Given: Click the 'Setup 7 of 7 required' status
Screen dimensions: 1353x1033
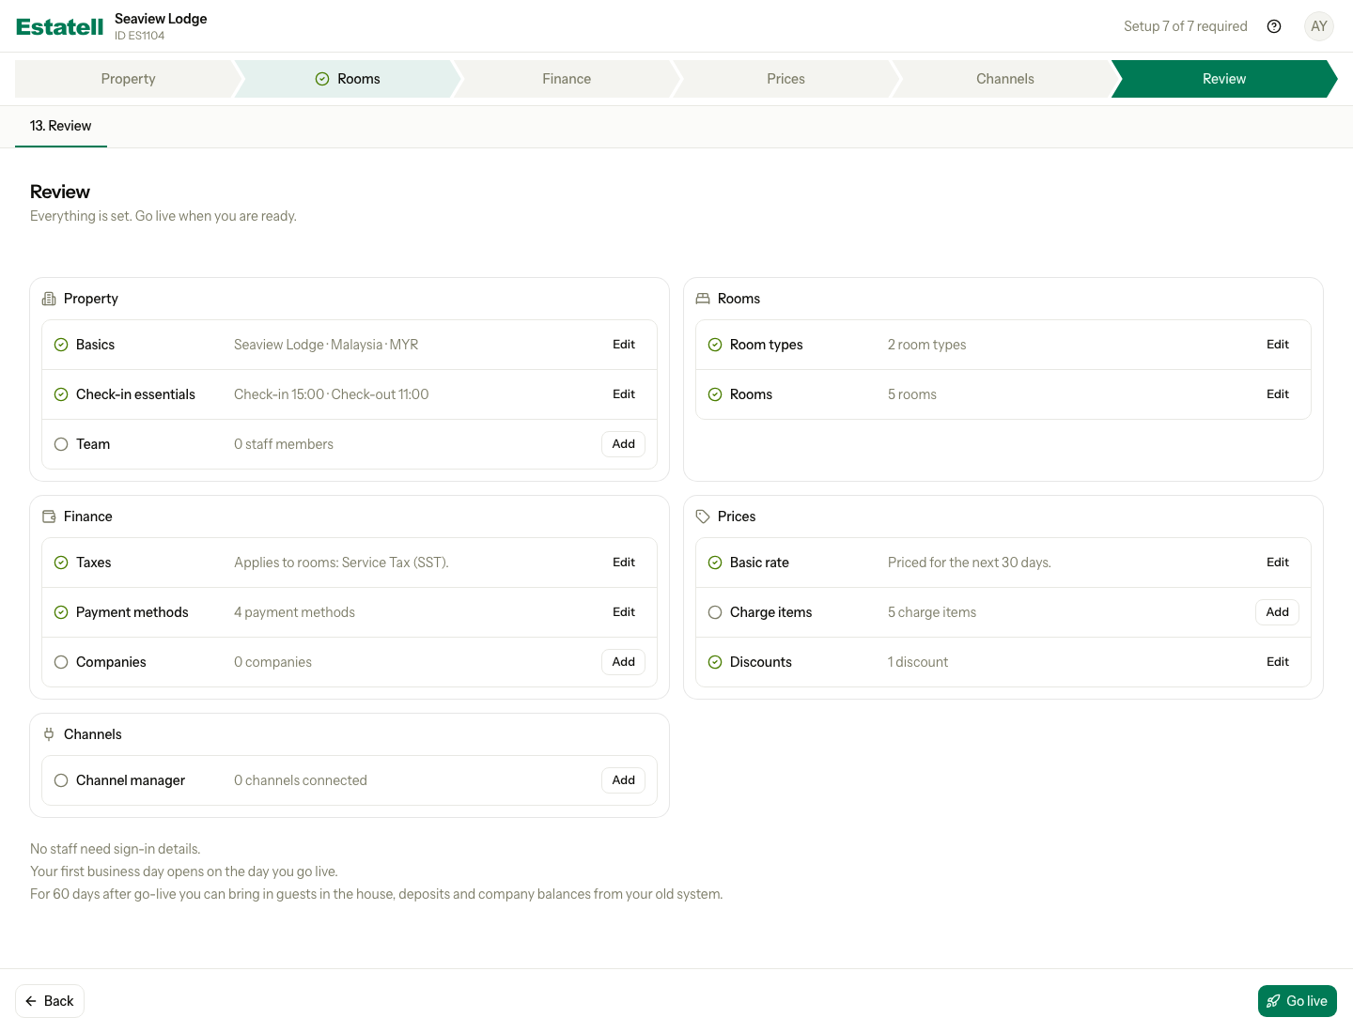Looking at the screenshot, I should pos(1186,26).
